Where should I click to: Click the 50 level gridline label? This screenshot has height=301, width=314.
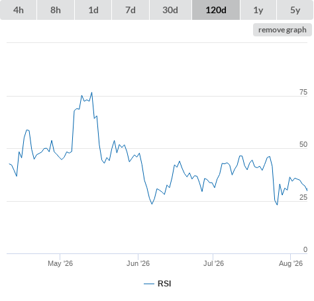point(303,144)
